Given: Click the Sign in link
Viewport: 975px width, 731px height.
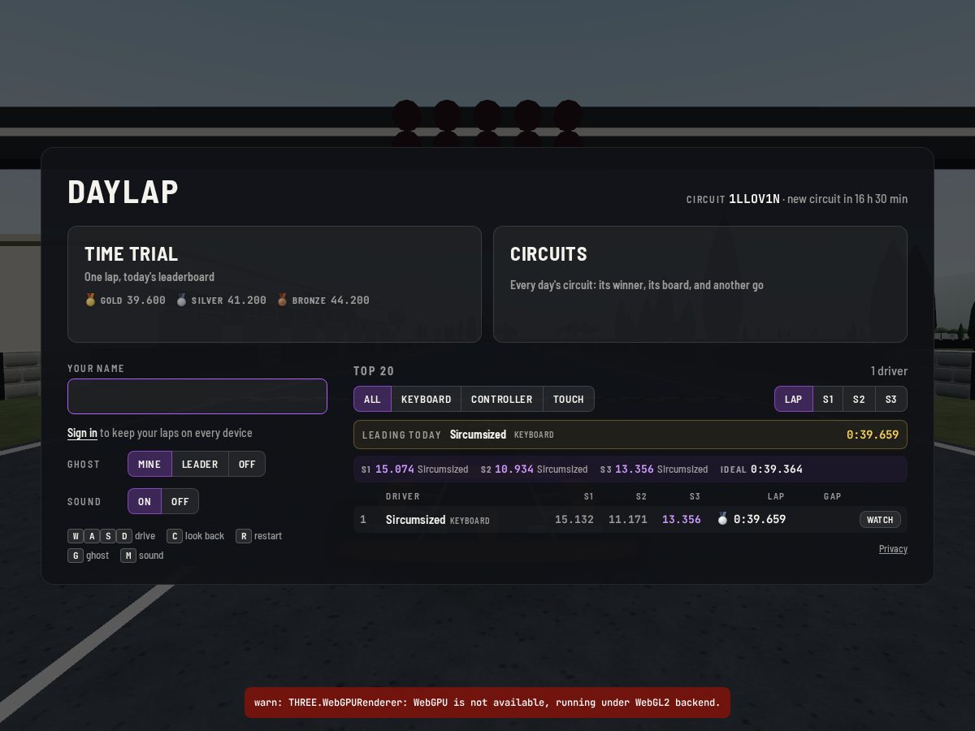Looking at the screenshot, I should (82, 433).
